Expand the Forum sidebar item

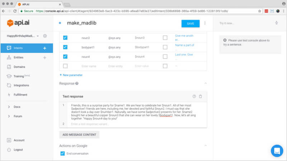[9, 116]
